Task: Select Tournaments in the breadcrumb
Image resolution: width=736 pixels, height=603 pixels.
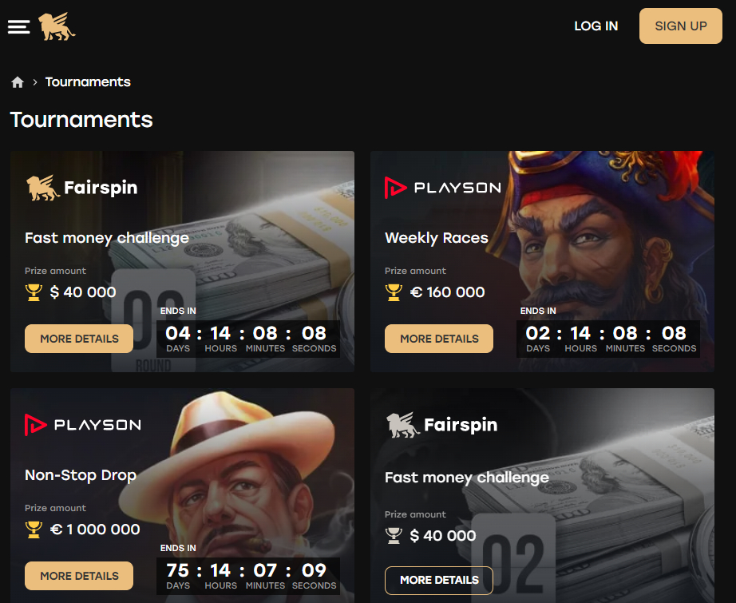Action: pos(88,81)
